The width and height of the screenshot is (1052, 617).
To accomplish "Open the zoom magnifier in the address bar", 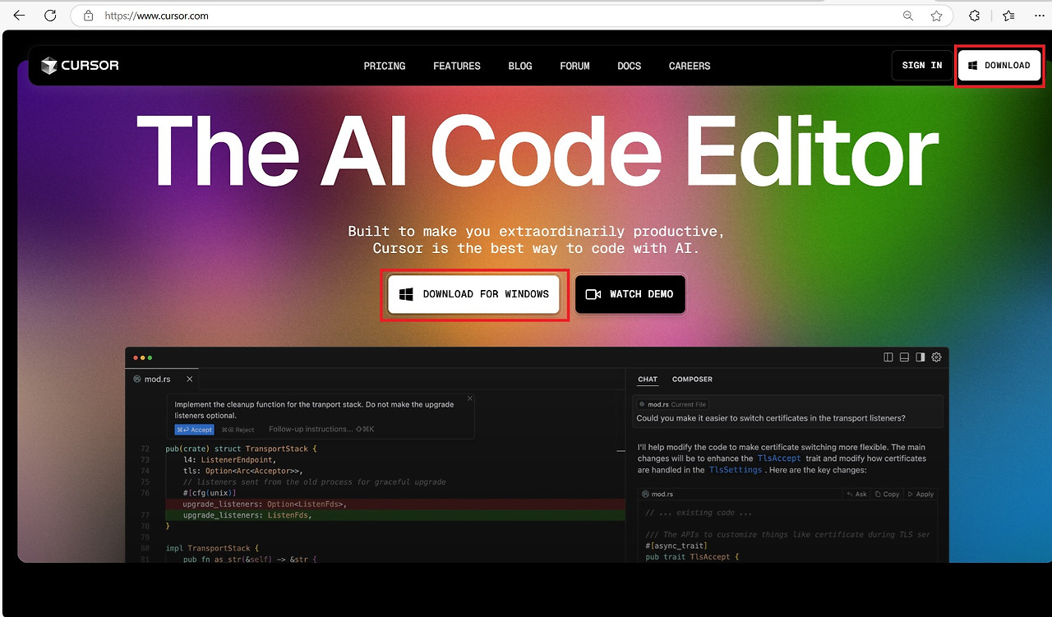I will (908, 16).
